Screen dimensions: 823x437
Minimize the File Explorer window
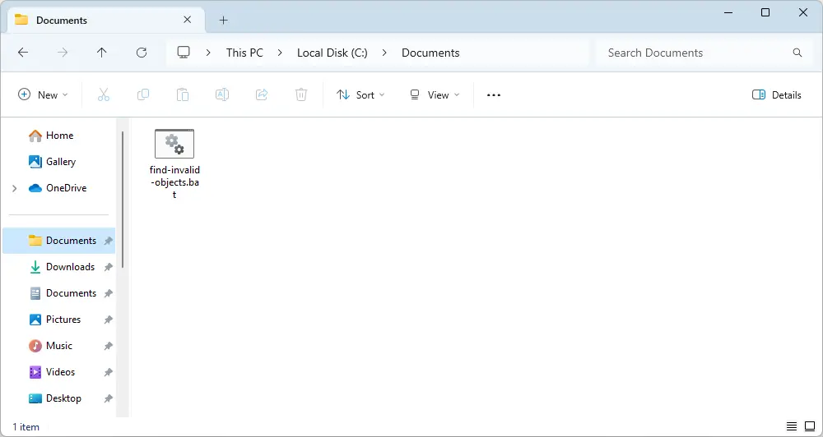click(x=728, y=12)
